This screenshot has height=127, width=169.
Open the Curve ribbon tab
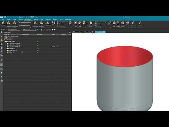point(14,19)
